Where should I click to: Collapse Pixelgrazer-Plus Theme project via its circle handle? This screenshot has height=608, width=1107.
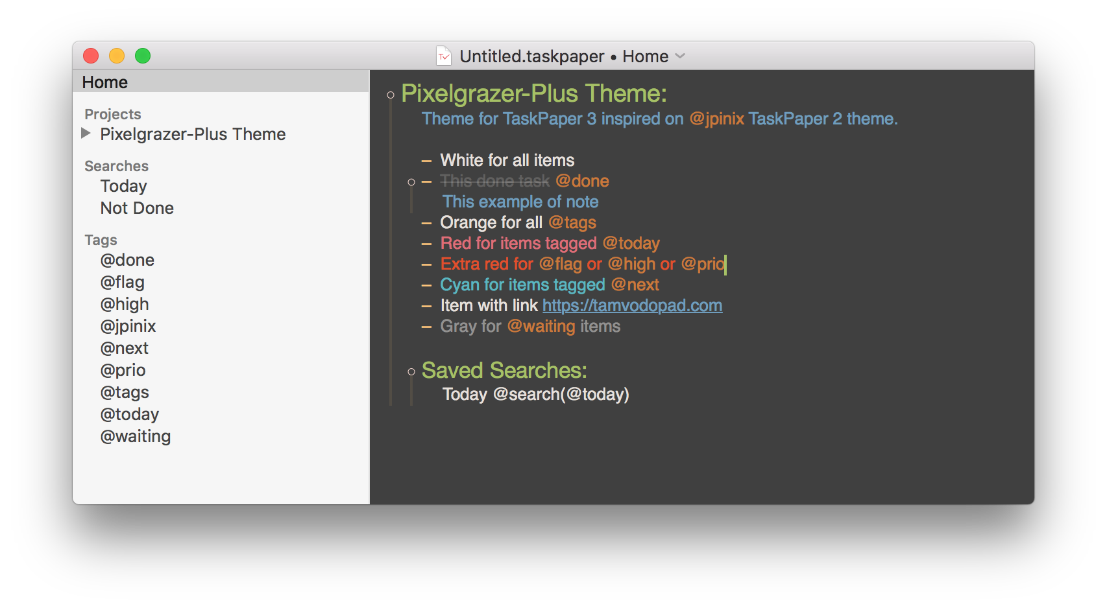[391, 95]
